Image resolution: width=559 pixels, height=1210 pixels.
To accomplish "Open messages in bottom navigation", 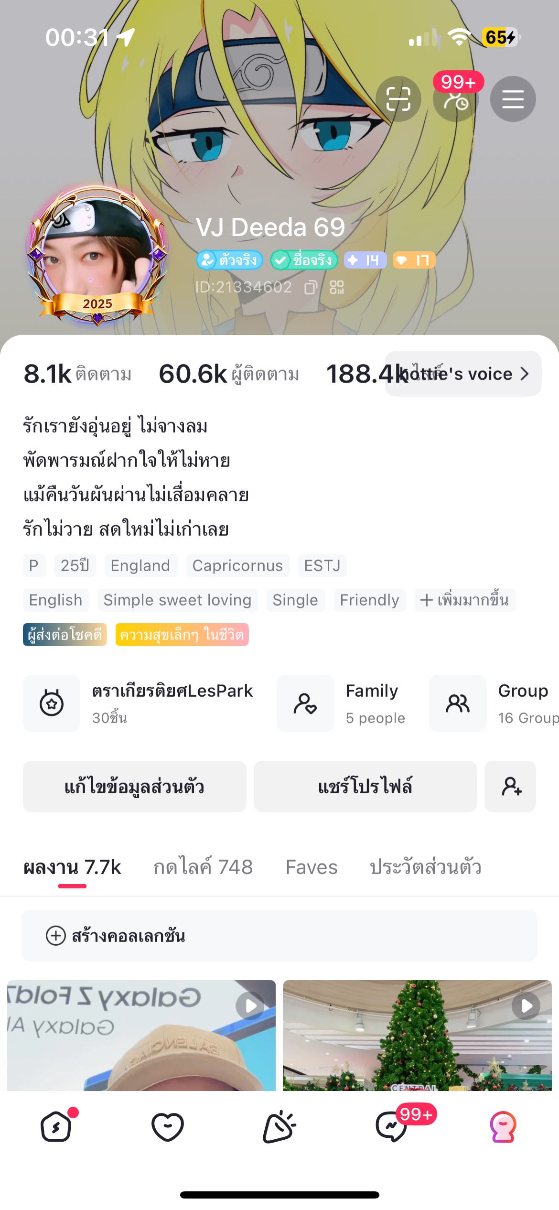I will point(392,1126).
